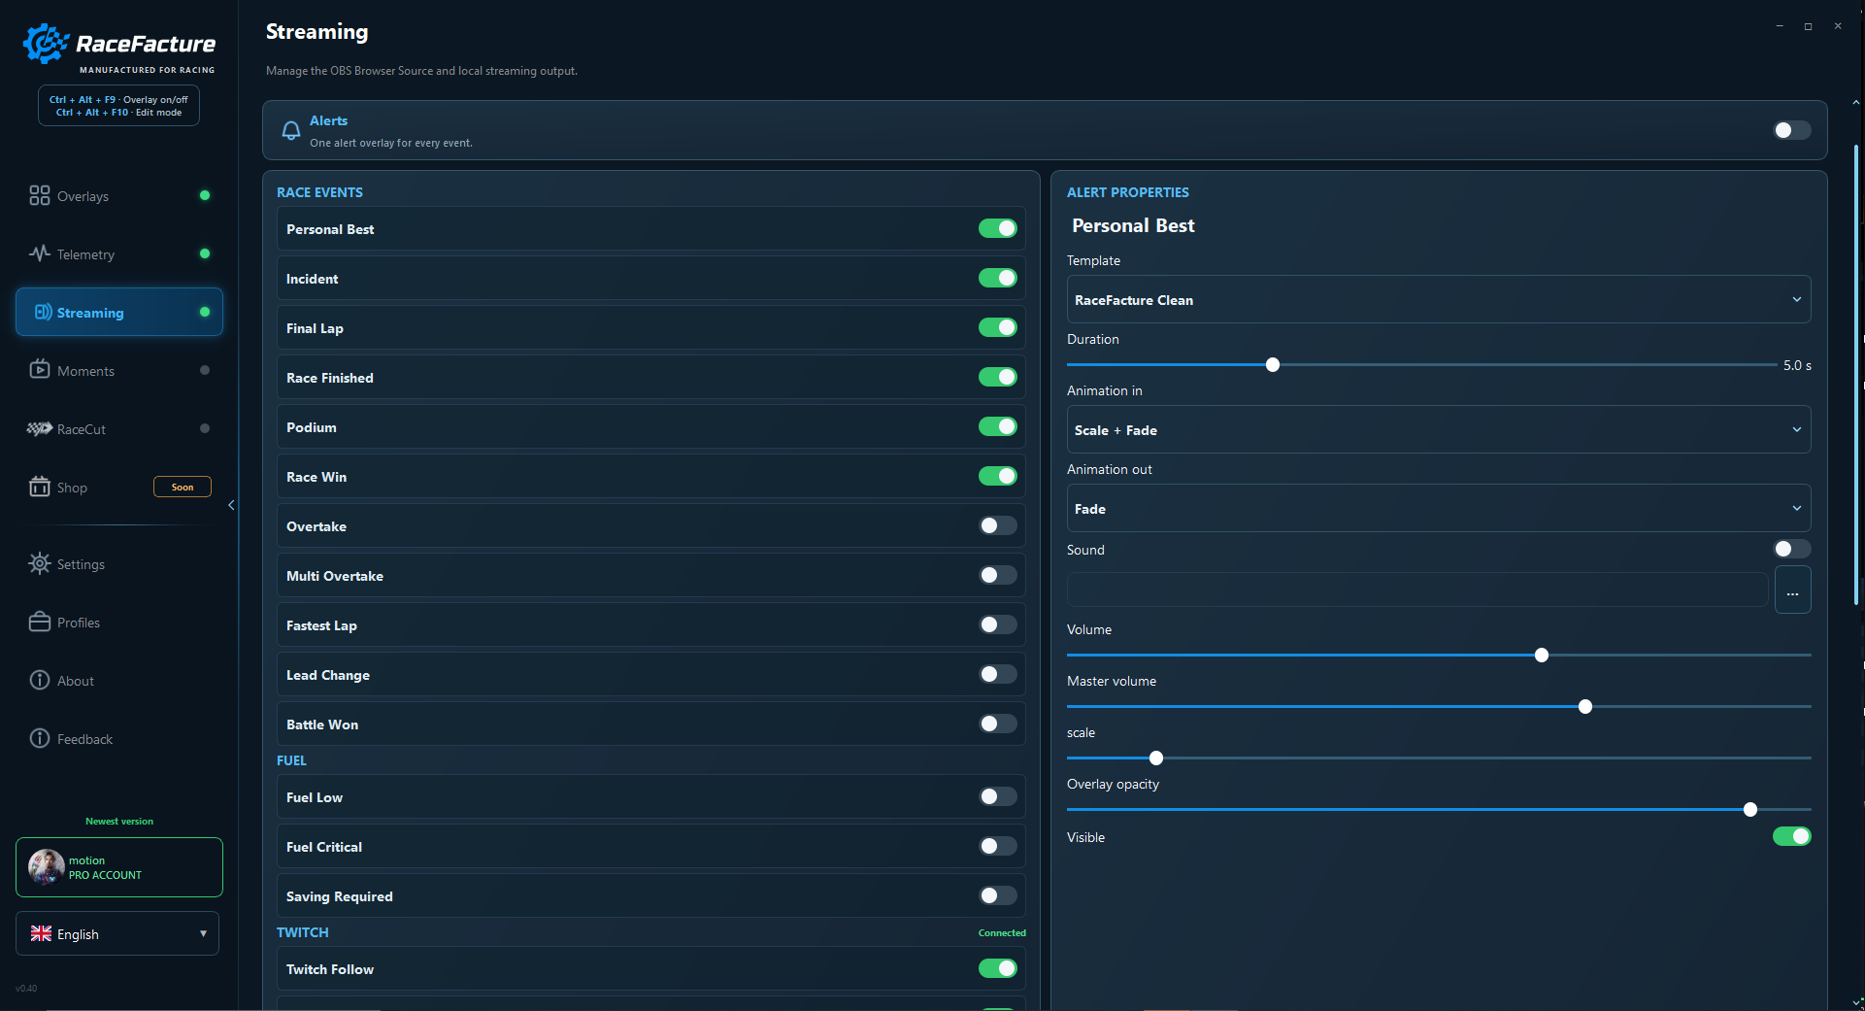Open the Moments section
The image size is (1865, 1011).
pos(119,370)
